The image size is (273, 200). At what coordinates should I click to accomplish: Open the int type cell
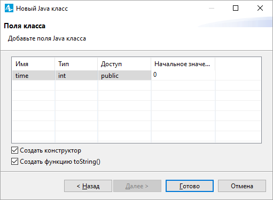(76, 75)
